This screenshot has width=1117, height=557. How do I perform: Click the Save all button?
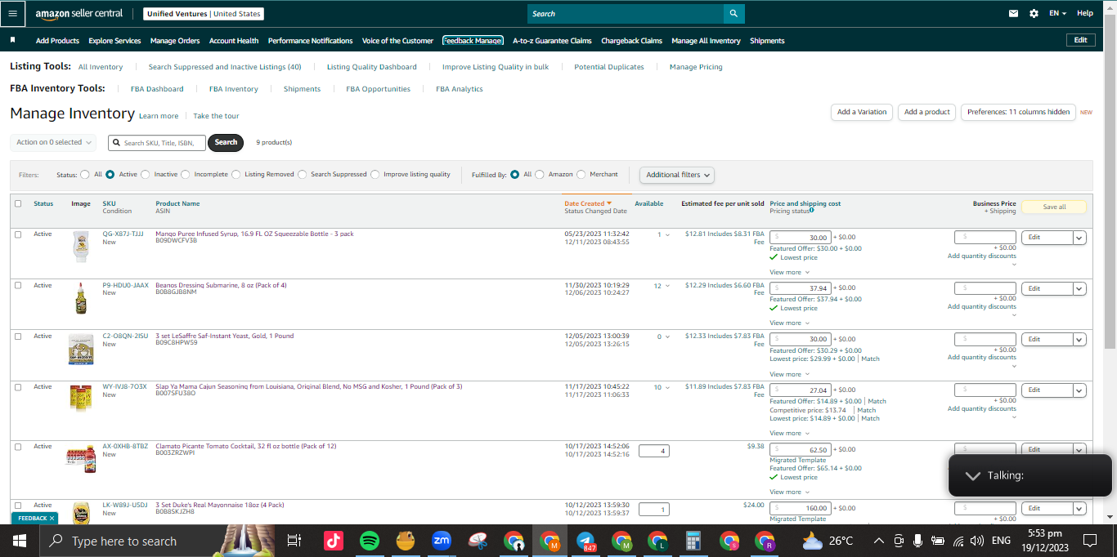click(x=1054, y=207)
